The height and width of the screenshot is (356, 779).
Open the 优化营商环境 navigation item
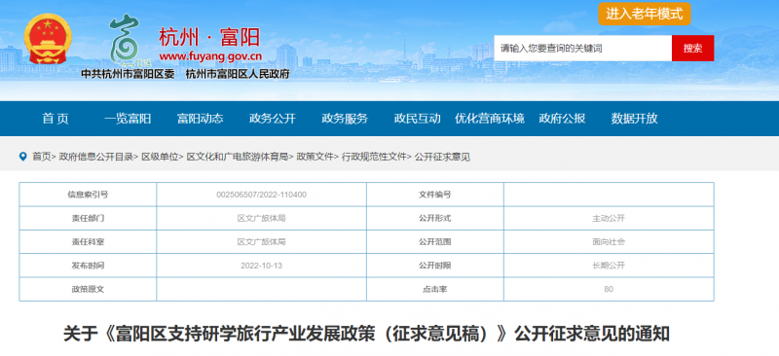tap(490, 118)
